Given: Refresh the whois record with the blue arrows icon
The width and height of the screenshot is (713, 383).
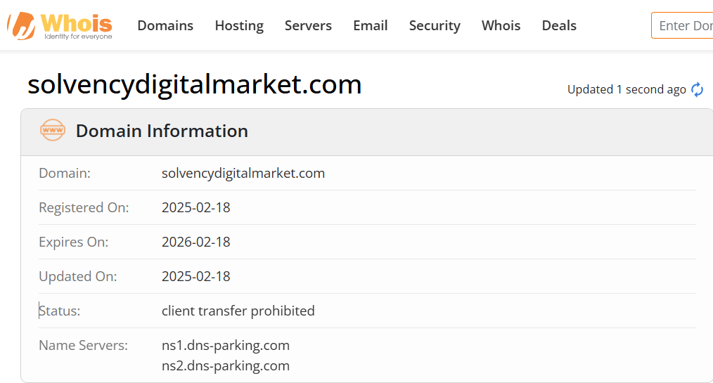Looking at the screenshot, I should pyautogui.click(x=697, y=89).
